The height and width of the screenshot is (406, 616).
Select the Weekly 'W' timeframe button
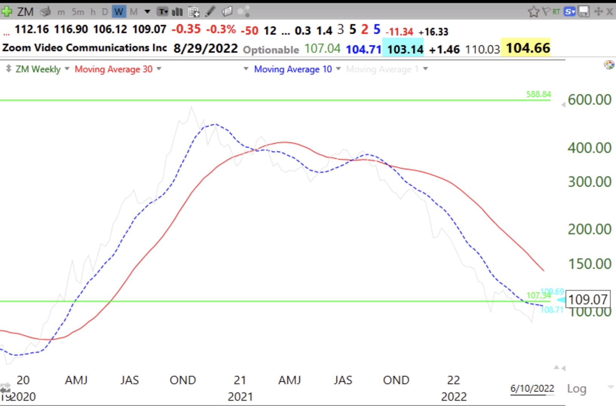[119, 12]
